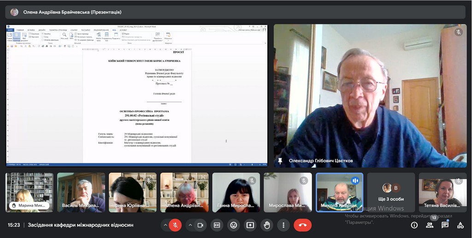The image size is (472, 238).
Task: Open the activities panel icon
Action: [460, 225]
